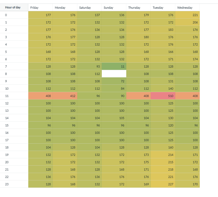Image resolution: width=218 pixels, height=197 pixels.
Task: Click the red cell showing 510
Action: 163,96
